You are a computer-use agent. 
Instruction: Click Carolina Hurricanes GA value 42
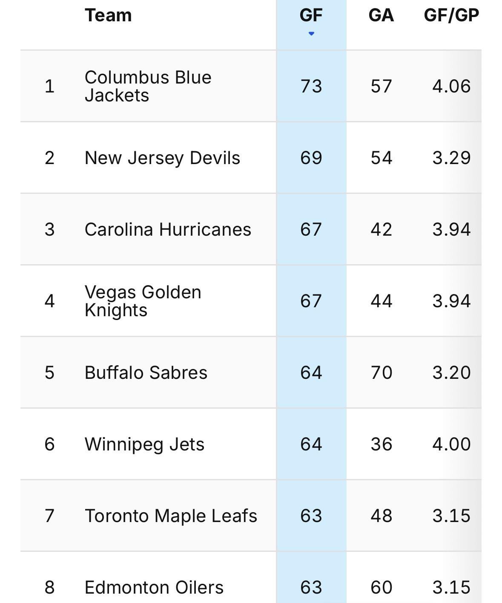(381, 229)
